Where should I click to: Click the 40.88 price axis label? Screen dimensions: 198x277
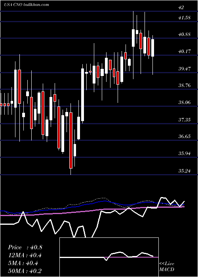click(185, 34)
